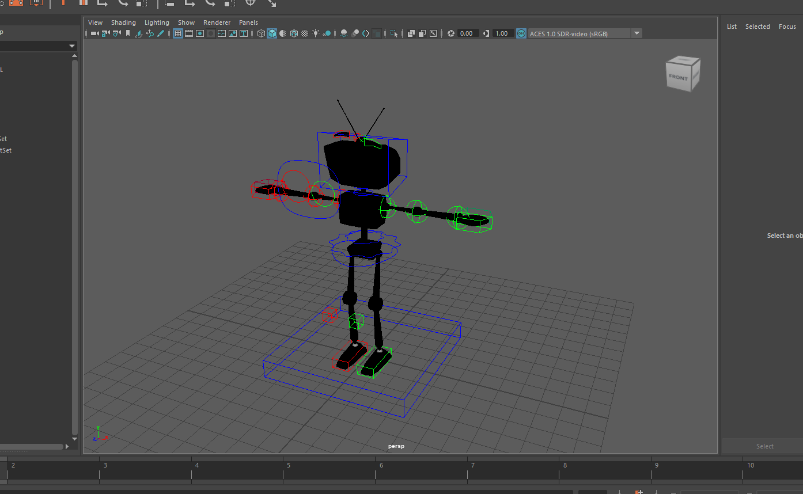Toggle the viewport Grid display

[178, 33]
